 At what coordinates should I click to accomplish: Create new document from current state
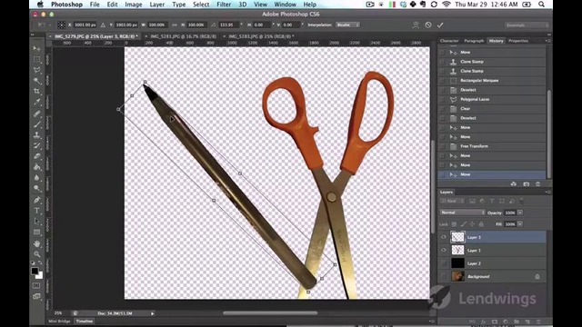[x=513, y=183]
